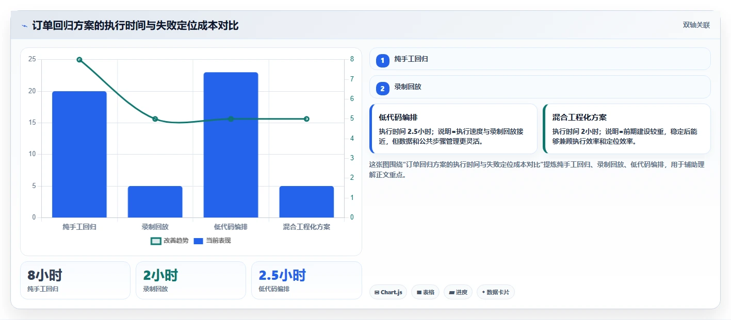Click the 录制回放 x-axis label
The image size is (731, 320).
pos(155,227)
